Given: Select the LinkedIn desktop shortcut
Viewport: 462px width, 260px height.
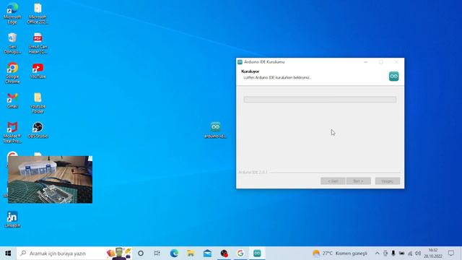Looking at the screenshot, I should pos(12,220).
